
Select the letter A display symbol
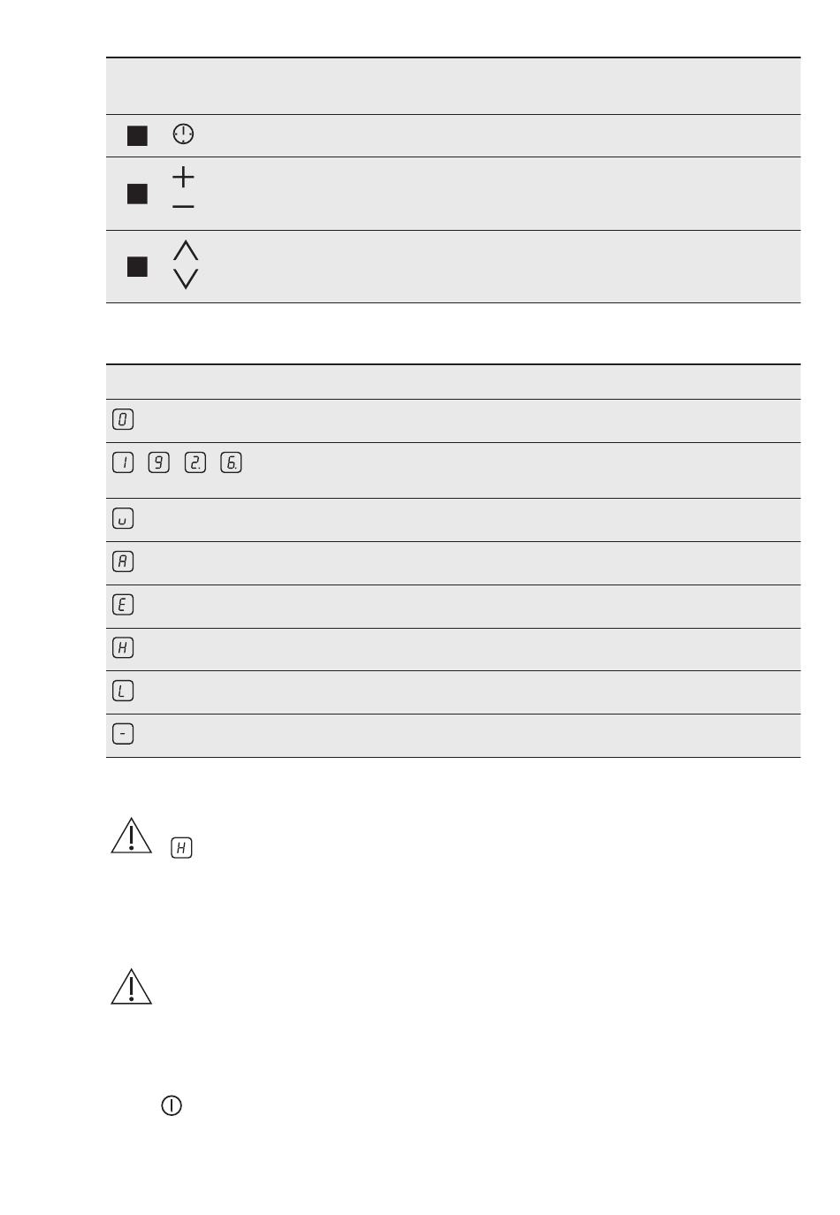(123, 562)
